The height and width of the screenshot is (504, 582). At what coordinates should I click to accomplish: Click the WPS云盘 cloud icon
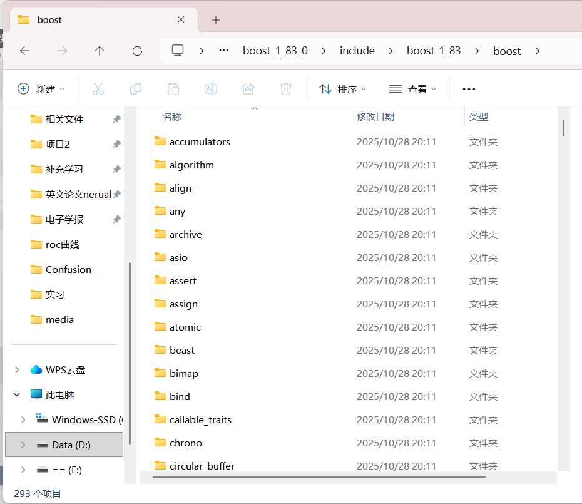coord(36,369)
